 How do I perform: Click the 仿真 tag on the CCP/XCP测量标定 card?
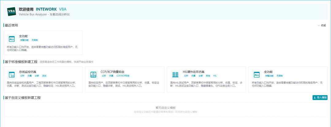pyautogui.click(x=111, y=76)
